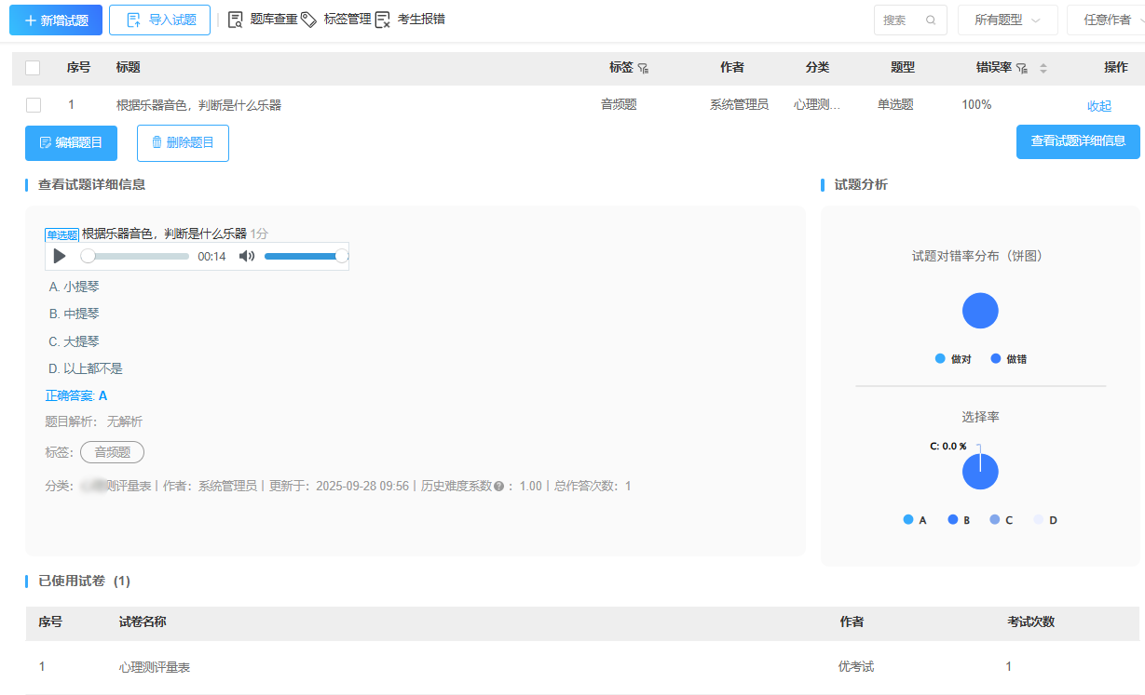Select option B. 中提琴
The height and width of the screenshot is (695, 1145).
click(74, 314)
